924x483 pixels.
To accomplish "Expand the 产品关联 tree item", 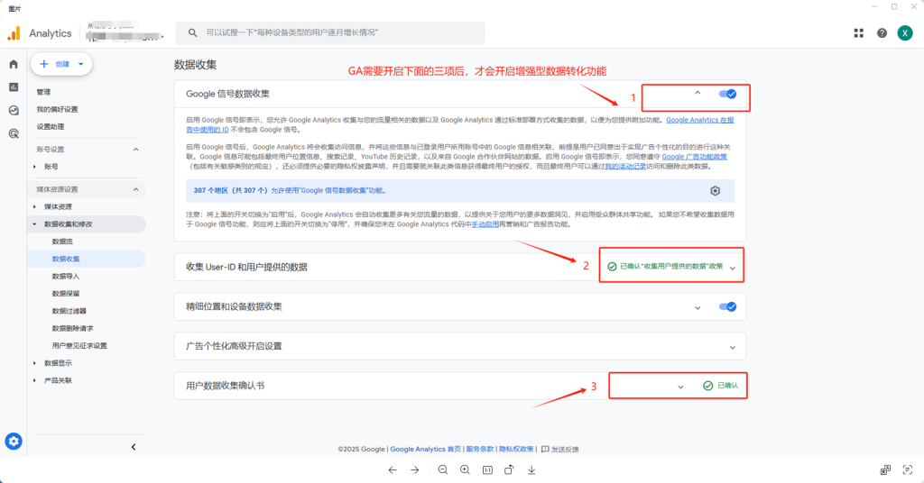I will (x=34, y=380).
